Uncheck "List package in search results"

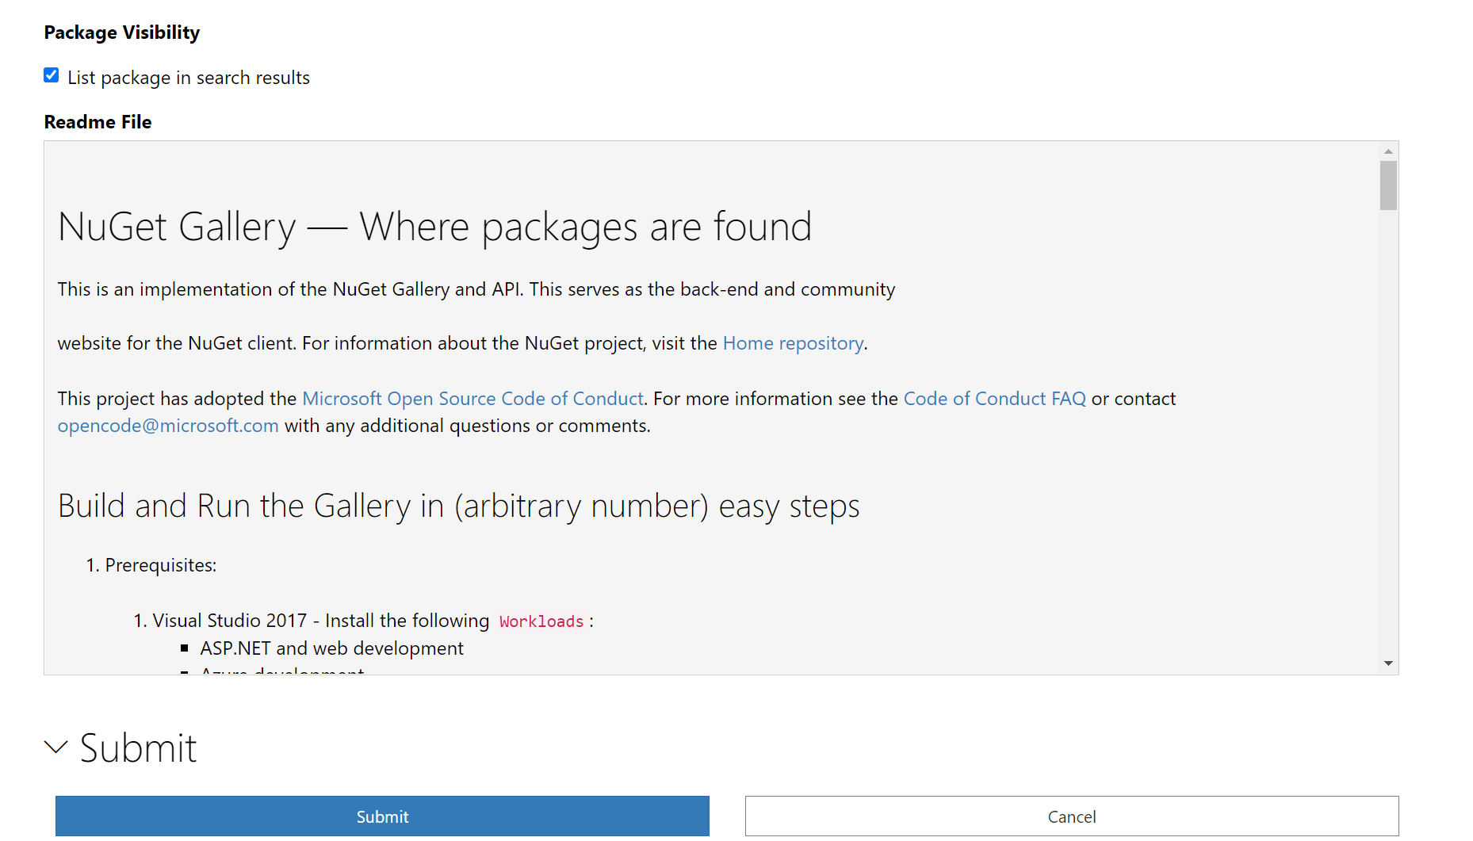coord(51,75)
